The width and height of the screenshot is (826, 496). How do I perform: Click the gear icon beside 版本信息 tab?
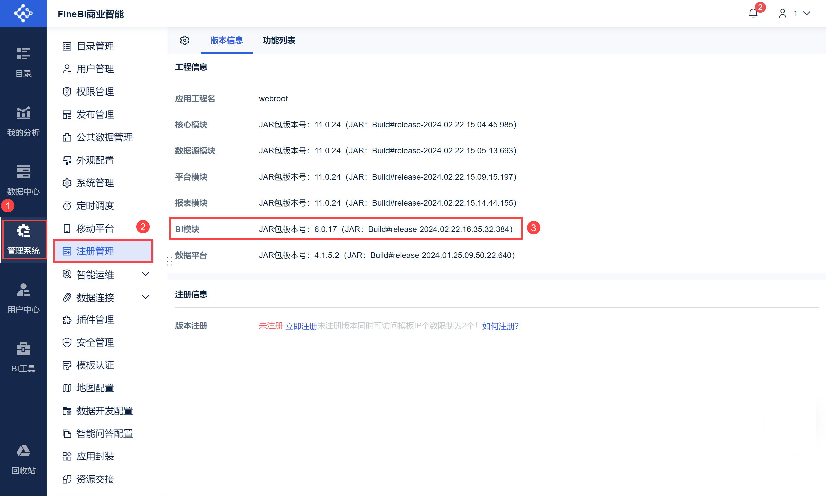tap(185, 40)
